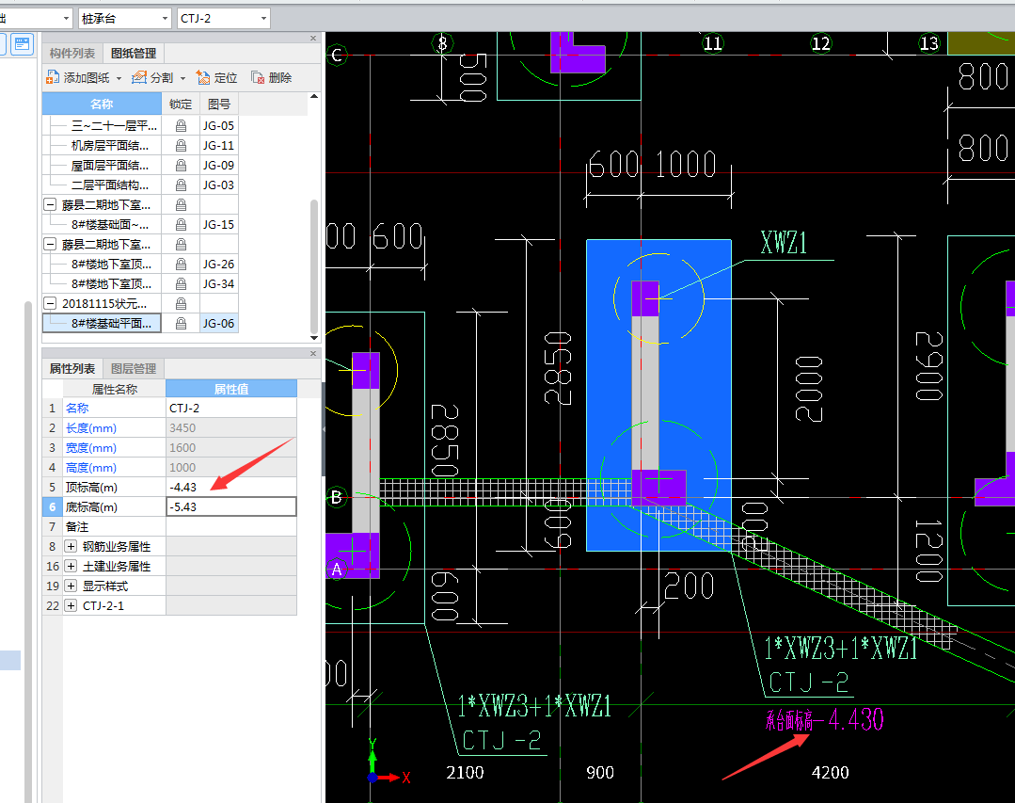Click the 宽度(mm) property name
This screenshot has height=803, width=1015.
click(x=90, y=447)
